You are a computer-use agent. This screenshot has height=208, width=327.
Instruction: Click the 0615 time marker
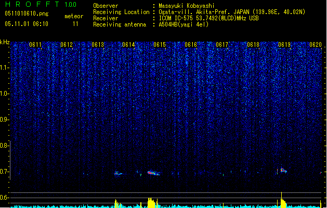pos(160,45)
